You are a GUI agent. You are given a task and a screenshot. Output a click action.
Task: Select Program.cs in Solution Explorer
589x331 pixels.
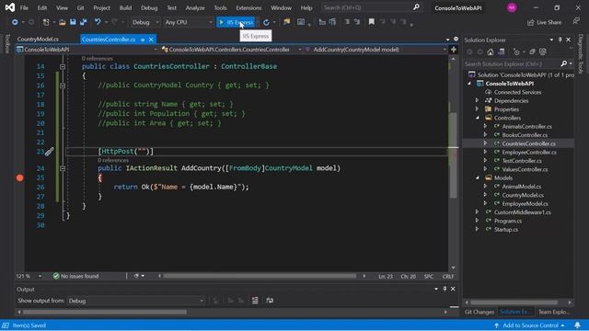507,221
